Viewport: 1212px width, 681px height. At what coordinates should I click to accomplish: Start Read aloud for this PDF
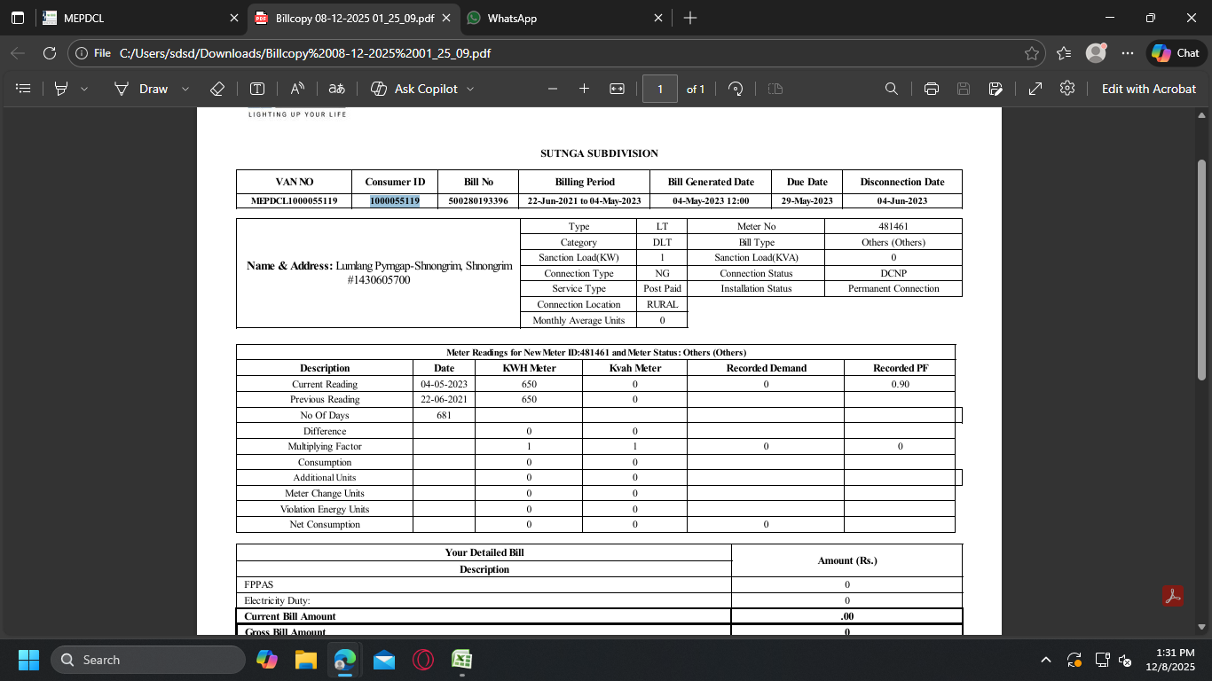(297, 89)
